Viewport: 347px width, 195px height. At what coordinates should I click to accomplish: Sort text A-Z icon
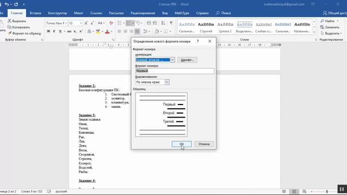pos(163,23)
